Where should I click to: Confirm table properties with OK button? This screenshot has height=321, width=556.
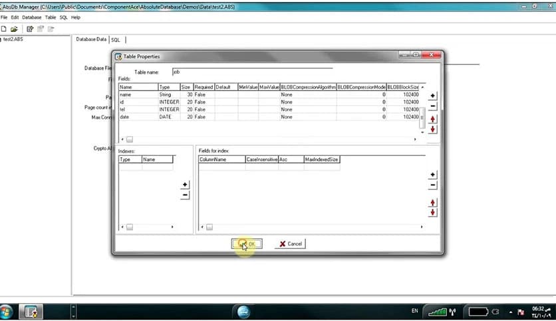click(247, 243)
